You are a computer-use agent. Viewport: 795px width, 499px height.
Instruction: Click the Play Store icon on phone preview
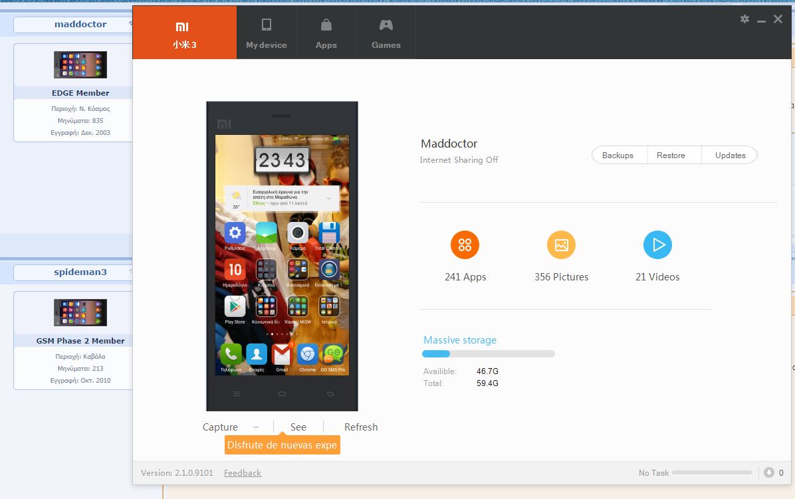235,306
